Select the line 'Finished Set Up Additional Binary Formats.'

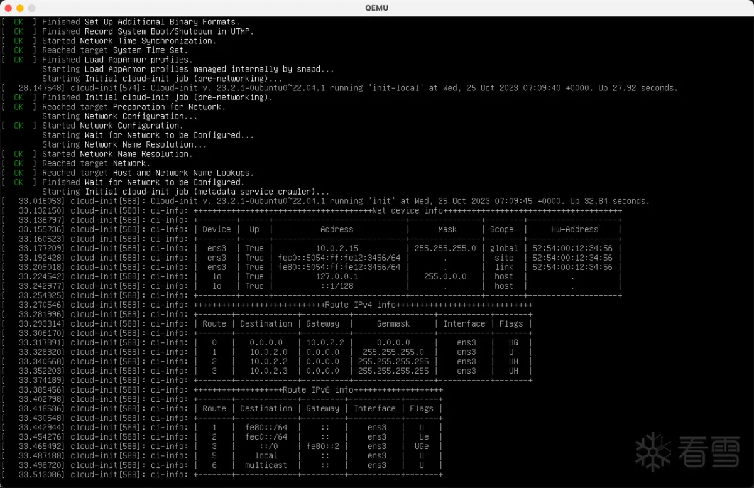click(141, 22)
